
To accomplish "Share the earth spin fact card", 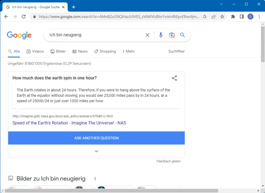I will pyautogui.click(x=174, y=78).
